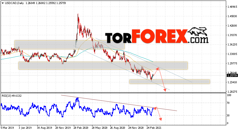Select the 28 Feb 2020 date label
Viewport: 239px width, 131px height.
coord(81,128)
